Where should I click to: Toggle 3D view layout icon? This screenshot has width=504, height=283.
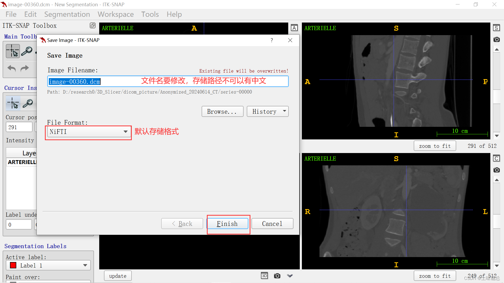click(x=264, y=276)
